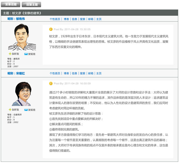Open 个性首页 link in 宋继红's row
Screen dimensions: 180x164
point(55,73)
